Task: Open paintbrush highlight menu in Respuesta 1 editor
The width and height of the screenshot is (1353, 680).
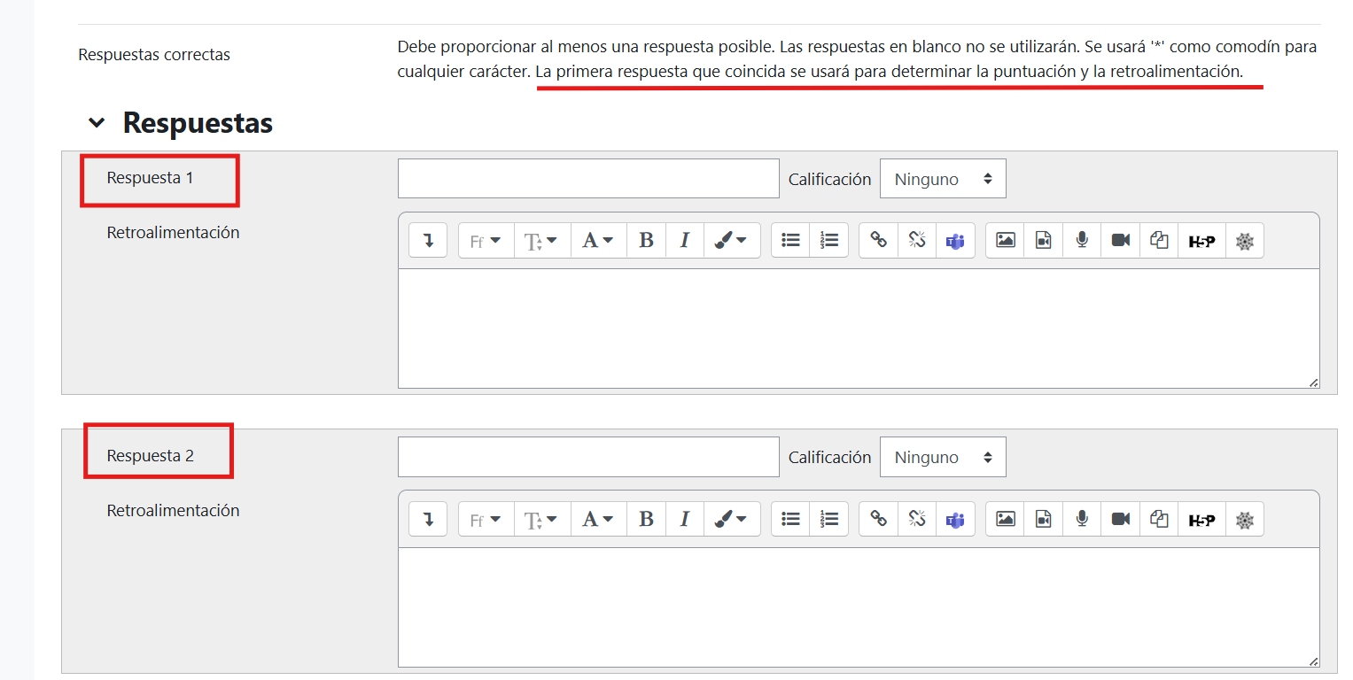Action: click(x=732, y=241)
